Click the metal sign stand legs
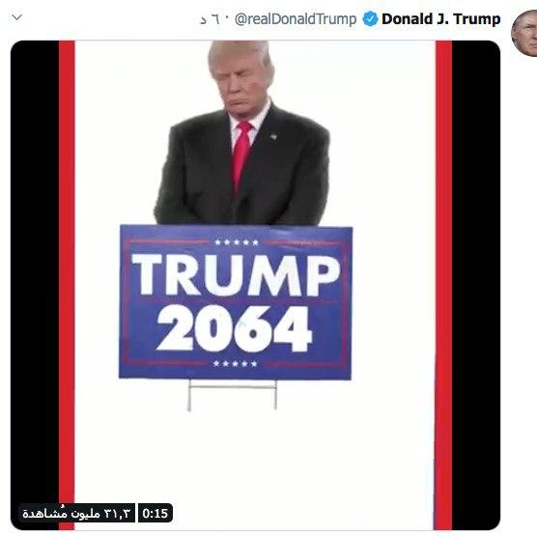 (232, 395)
